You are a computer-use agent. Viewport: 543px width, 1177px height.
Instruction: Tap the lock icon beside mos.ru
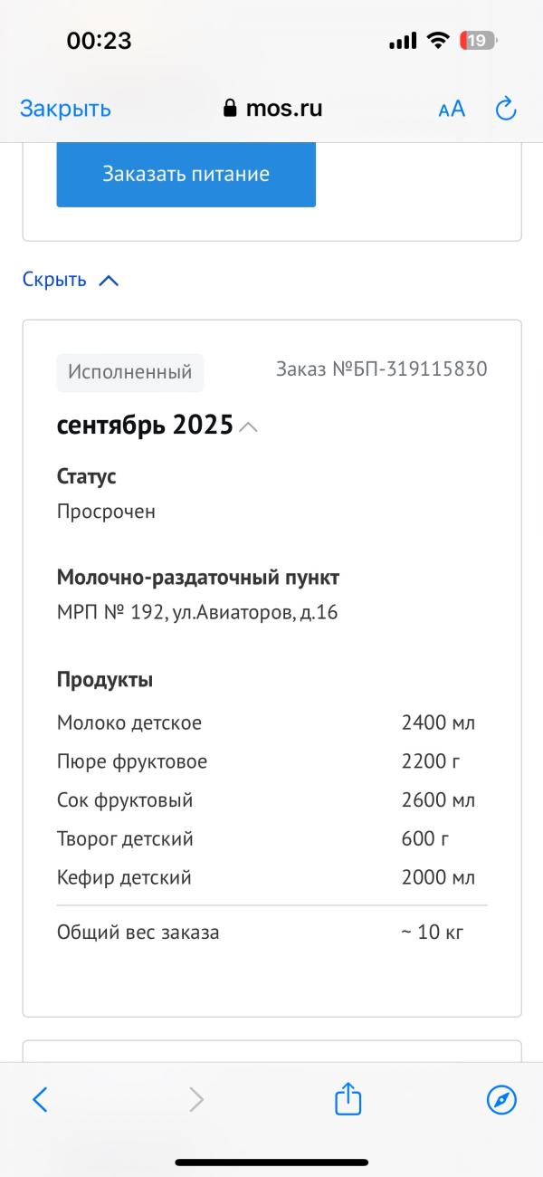230,109
